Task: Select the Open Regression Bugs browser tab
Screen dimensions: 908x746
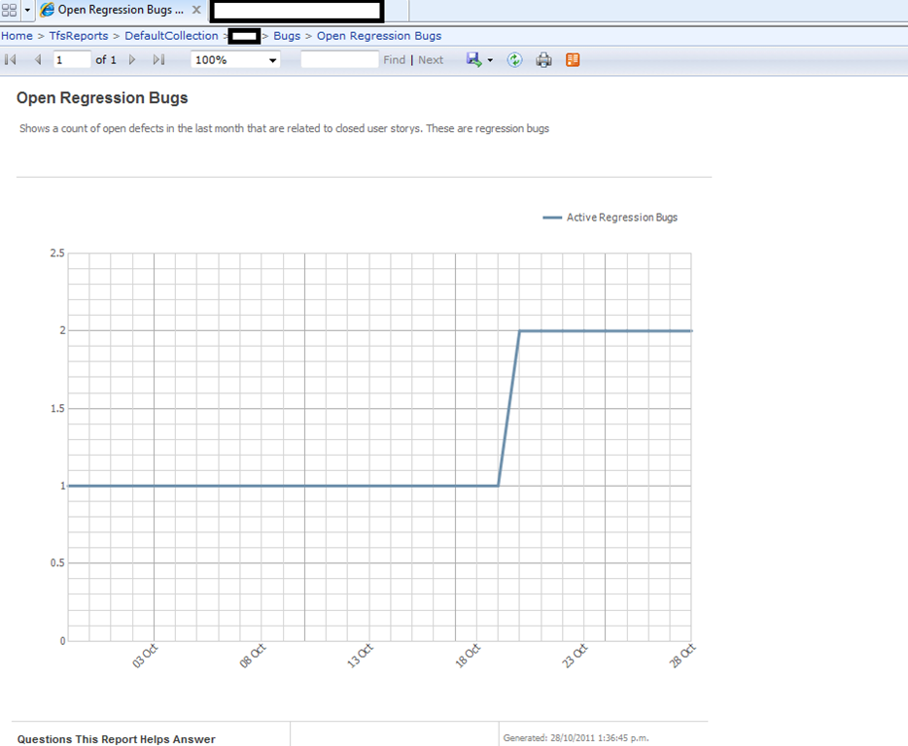Action: tap(121, 10)
